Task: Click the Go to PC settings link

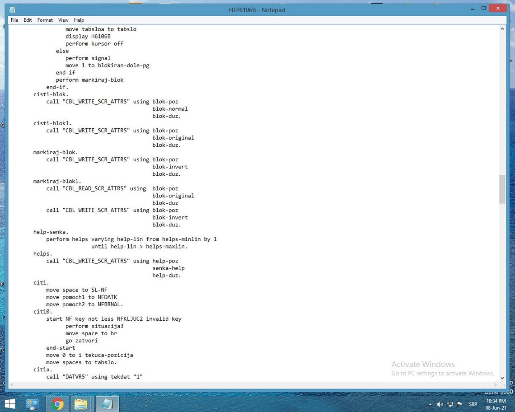Action: click(x=442, y=373)
